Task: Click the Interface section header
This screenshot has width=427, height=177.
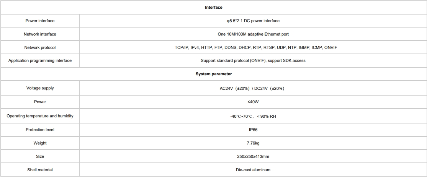Action: [213, 7]
